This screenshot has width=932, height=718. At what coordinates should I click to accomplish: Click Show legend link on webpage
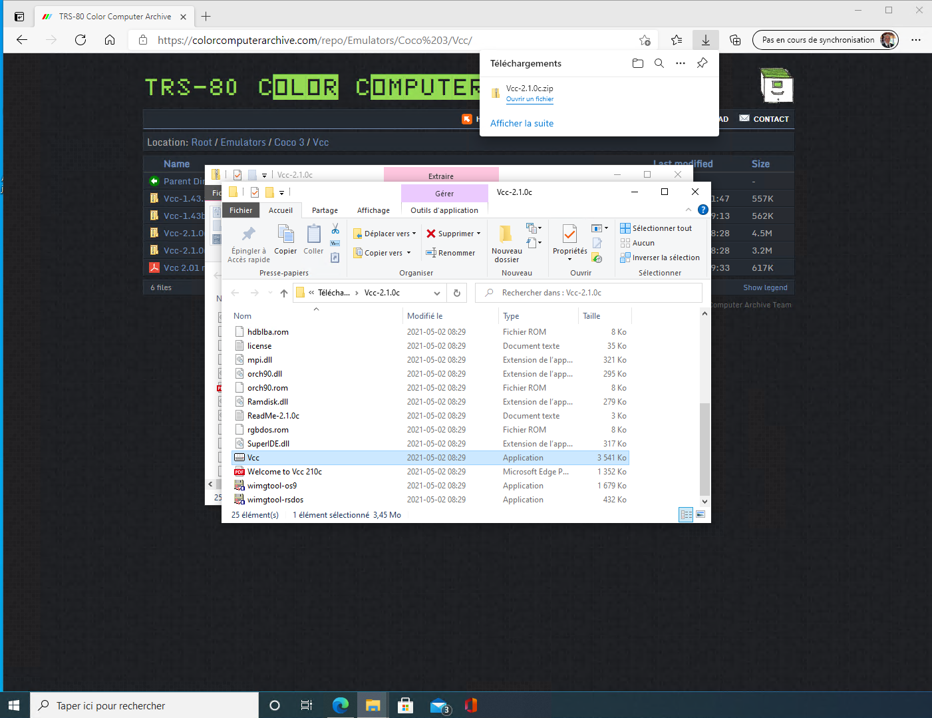pos(765,287)
